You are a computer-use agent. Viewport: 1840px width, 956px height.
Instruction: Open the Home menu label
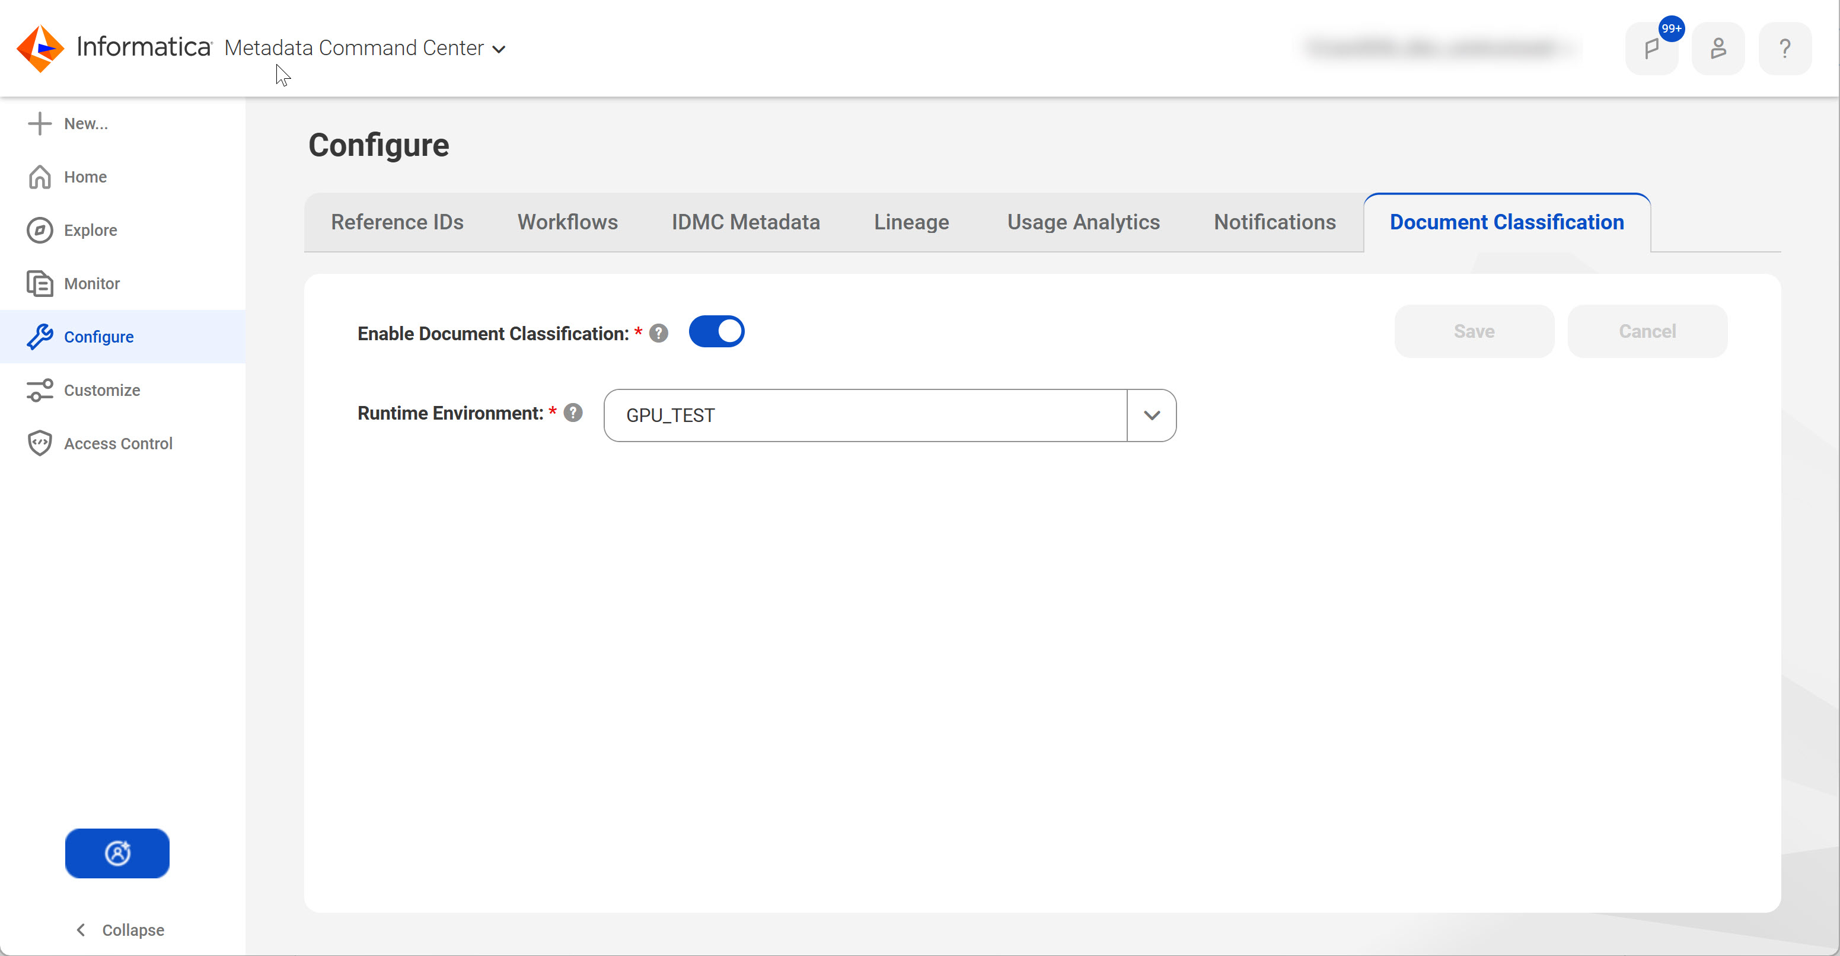point(85,177)
